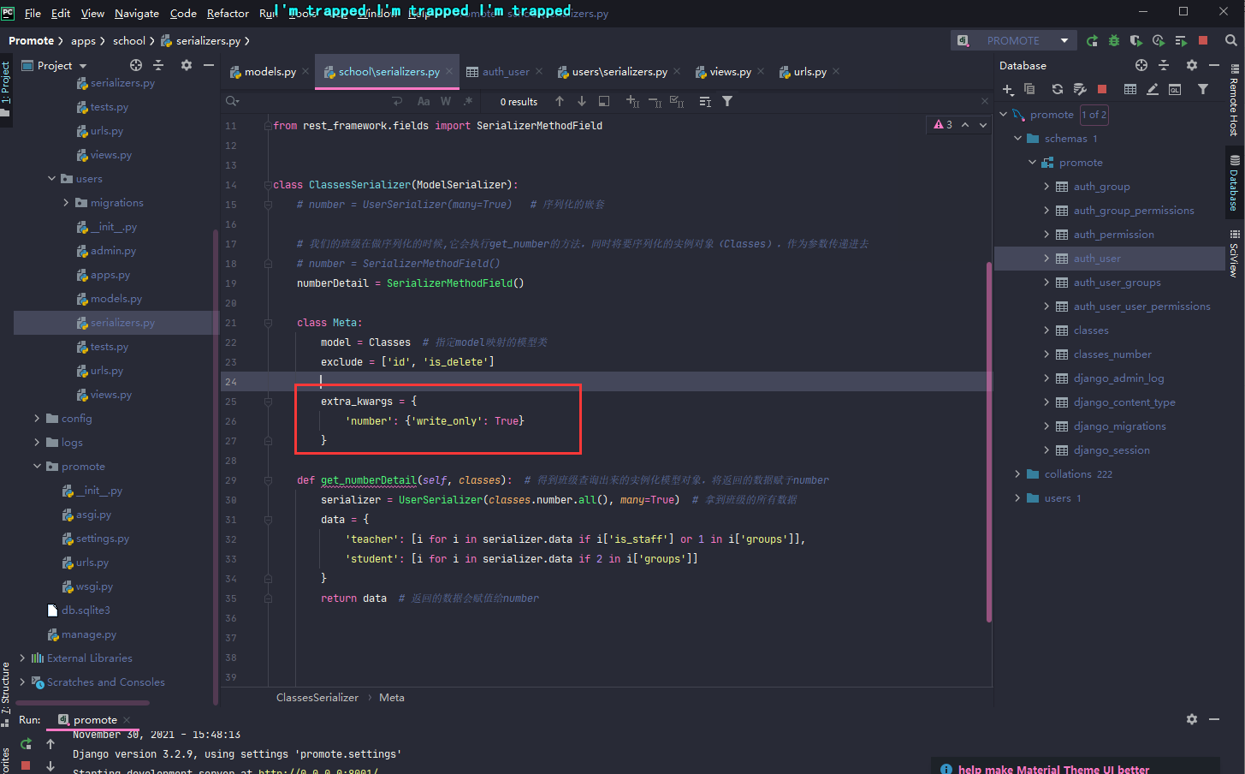Duplicate data source icon in Database toolbar

coord(1029,89)
